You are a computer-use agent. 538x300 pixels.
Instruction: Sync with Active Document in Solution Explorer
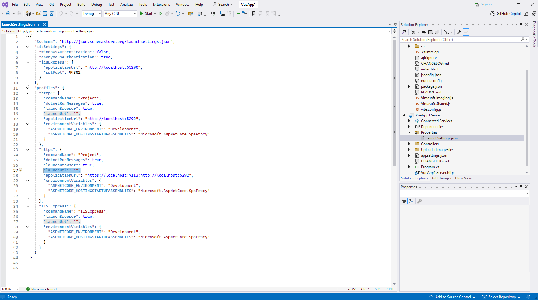(424, 32)
